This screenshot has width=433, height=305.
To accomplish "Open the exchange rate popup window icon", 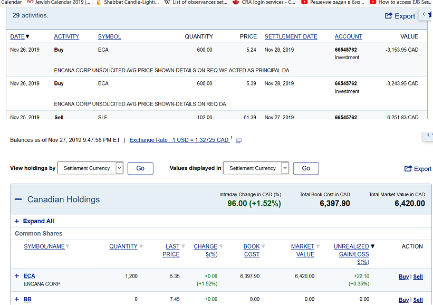I will 238,140.
